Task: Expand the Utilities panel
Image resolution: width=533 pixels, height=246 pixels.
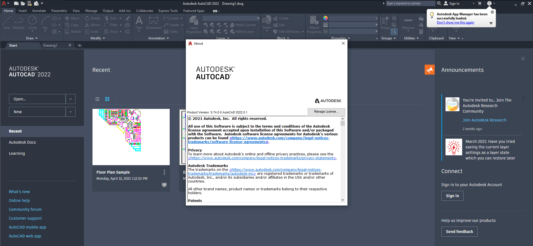Action: pos(411,38)
